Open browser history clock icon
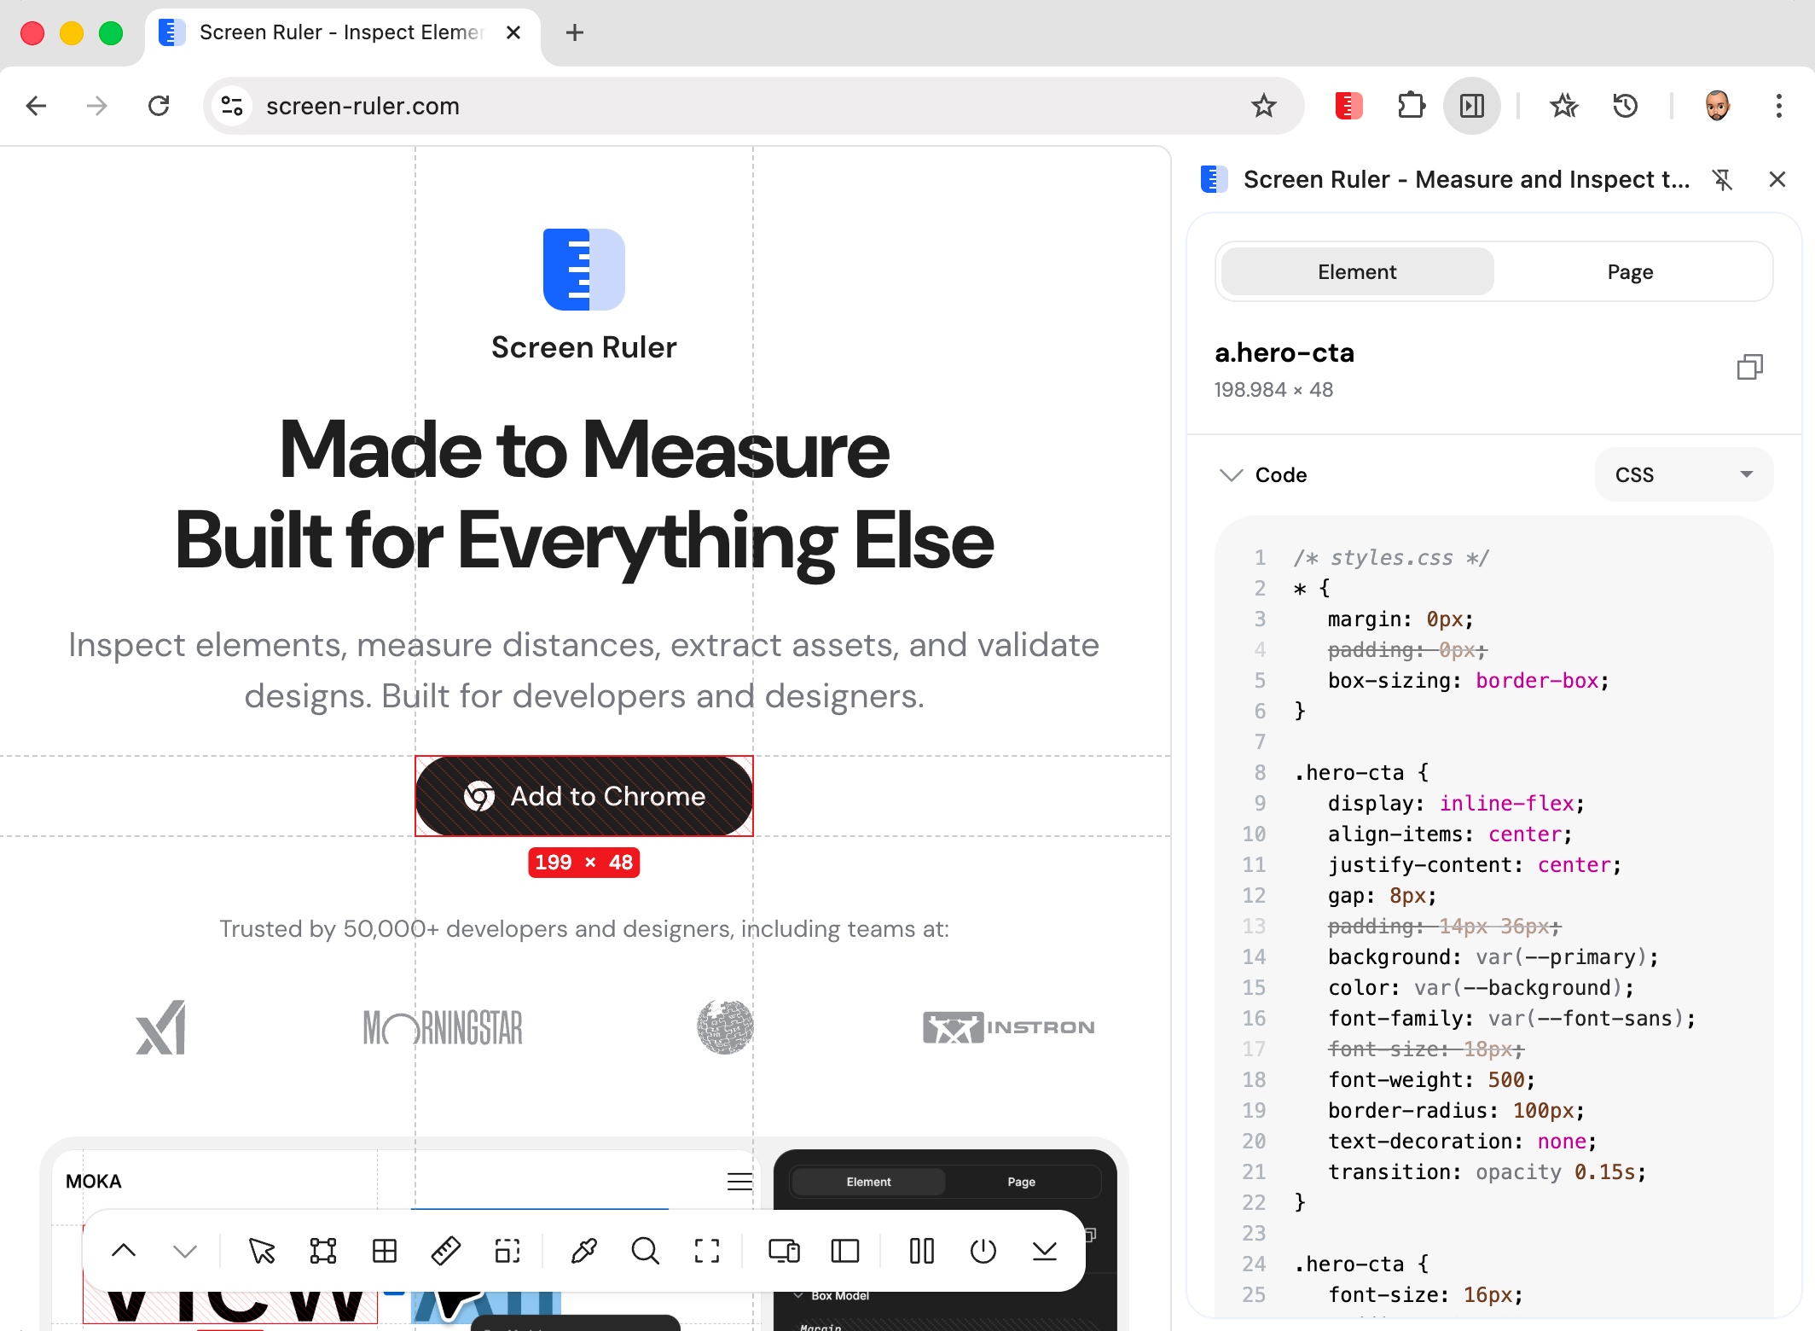Screen dimensions: 1815x1331 [x=1626, y=106]
